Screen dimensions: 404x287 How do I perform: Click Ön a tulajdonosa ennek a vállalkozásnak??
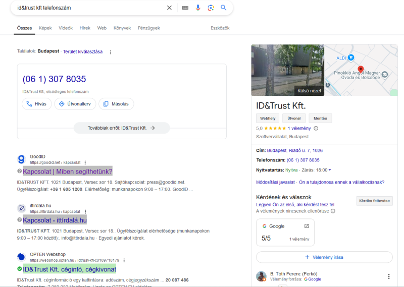(x=342, y=182)
